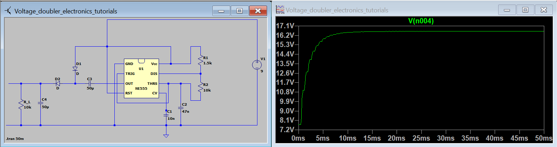The image size is (557, 147).
Task: Click resistor R2 symbol
Action: click(200, 87)
